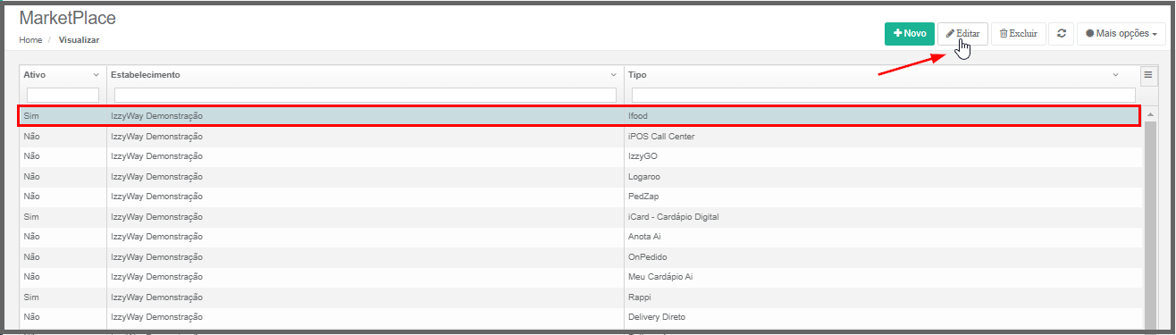The height and width of the screenshot is (335, 1176).
Task: Select the Meu Cardápio Ai row
Action: click(580, 277)
